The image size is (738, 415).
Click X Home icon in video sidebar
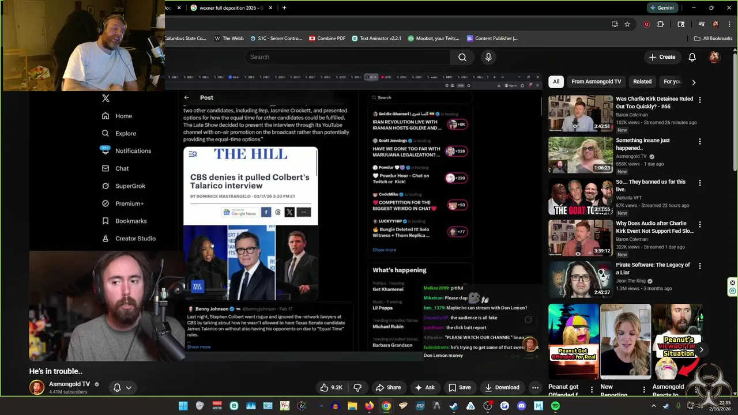tap(105, 116)
